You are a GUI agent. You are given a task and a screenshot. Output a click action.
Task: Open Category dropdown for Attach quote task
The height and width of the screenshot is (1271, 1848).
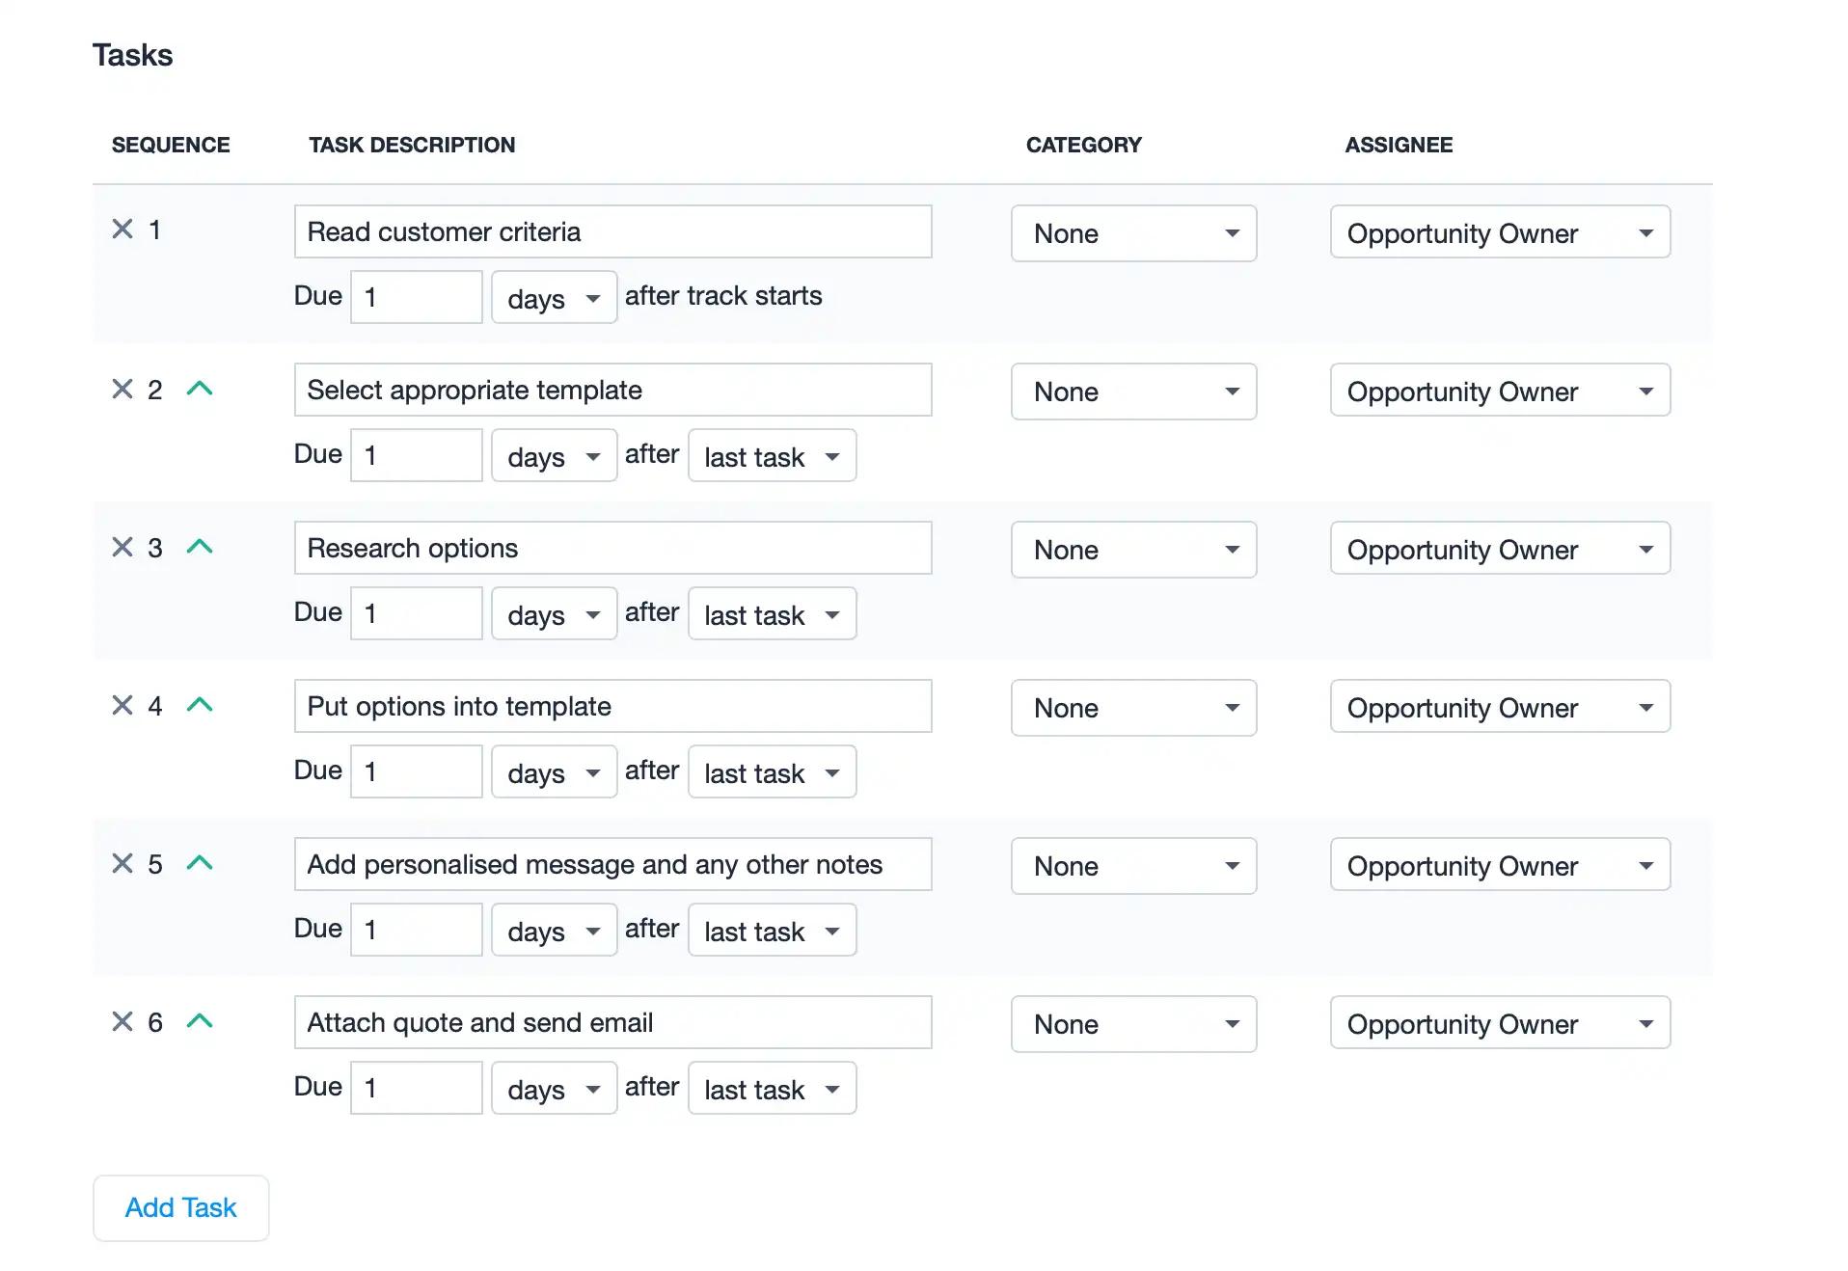(1133, 1024)
